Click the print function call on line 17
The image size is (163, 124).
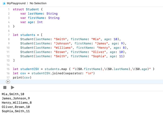[18, 78]
